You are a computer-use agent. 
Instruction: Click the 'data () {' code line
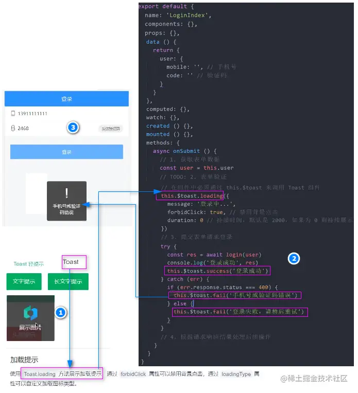click(161, 42)
